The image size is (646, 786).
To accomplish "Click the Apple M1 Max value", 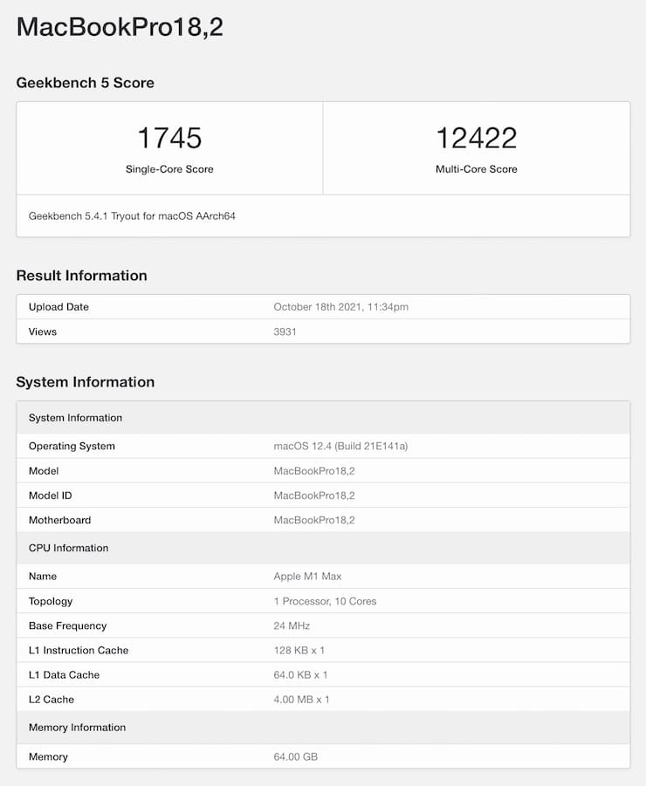I will point(307,577).
